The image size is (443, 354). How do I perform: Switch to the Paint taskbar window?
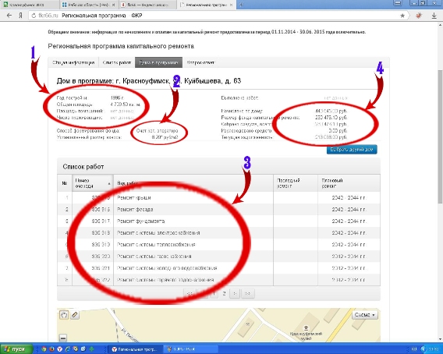click(x=192, y=349)
